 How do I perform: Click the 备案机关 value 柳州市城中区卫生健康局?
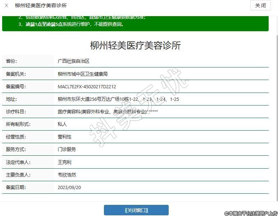click(83, 74)
